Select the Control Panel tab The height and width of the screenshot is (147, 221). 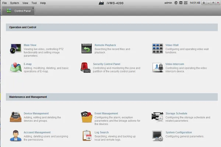tap(18, 11)
